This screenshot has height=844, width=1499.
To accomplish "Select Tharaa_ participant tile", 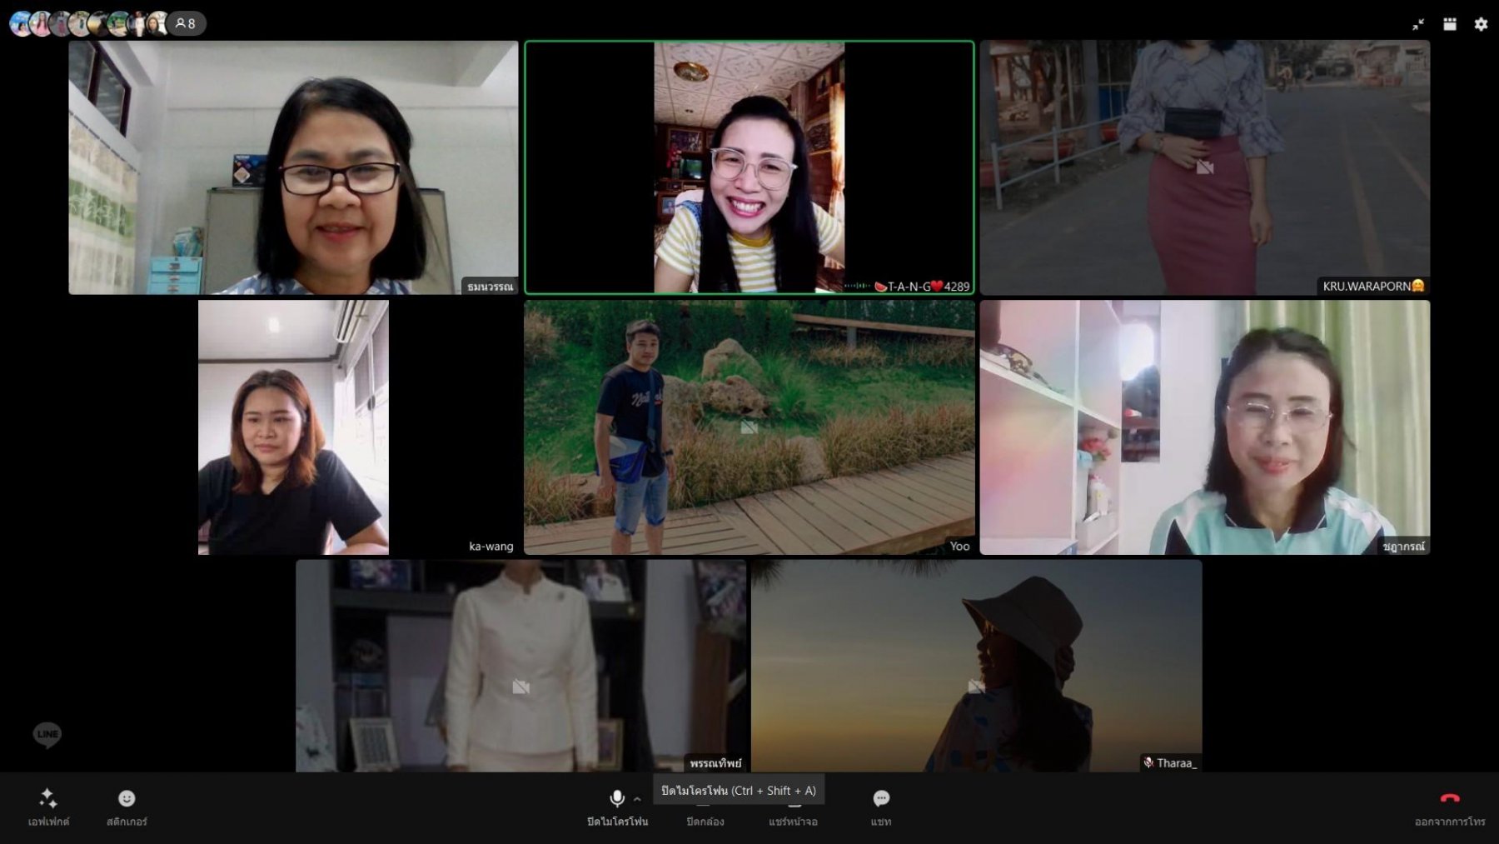I will coord(977,666).
